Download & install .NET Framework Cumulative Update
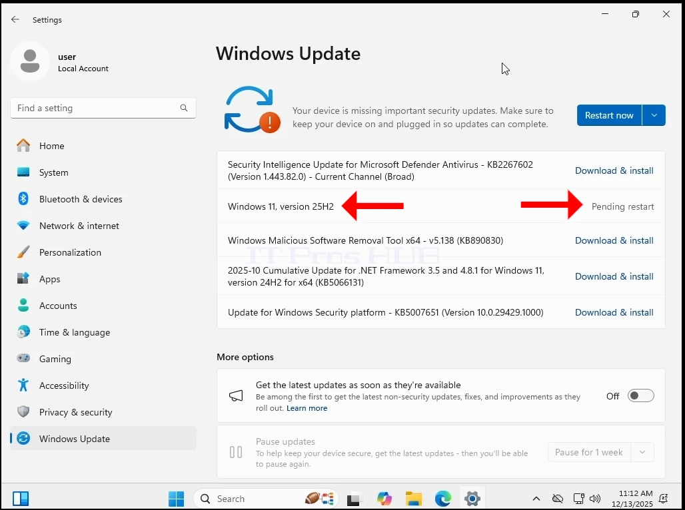The width and height of the screenshot is (685, 510). (614, 276)
